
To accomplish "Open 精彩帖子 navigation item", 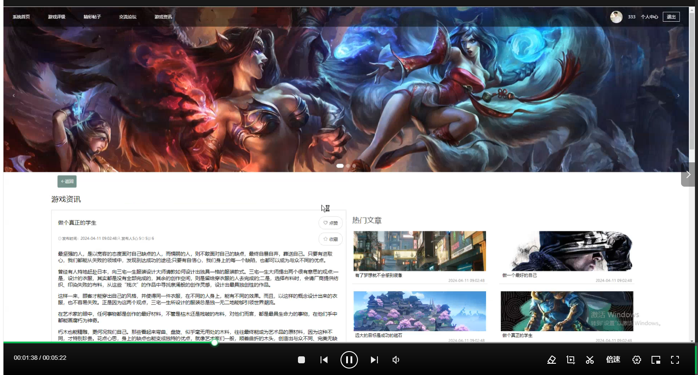I will pyautogui.click(x=92, y=17).
